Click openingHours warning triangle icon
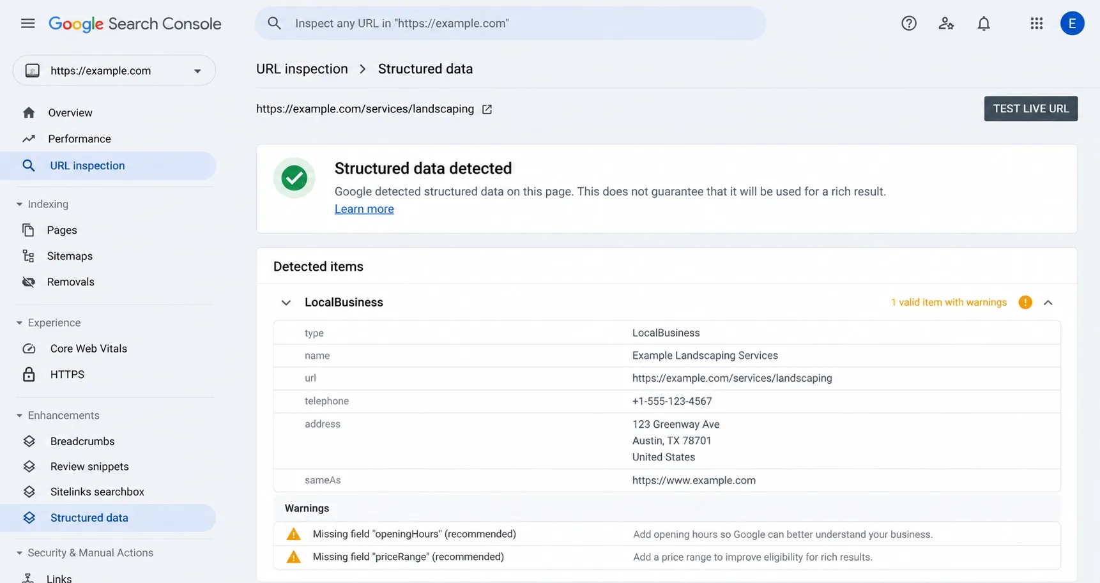 (293, 534)
